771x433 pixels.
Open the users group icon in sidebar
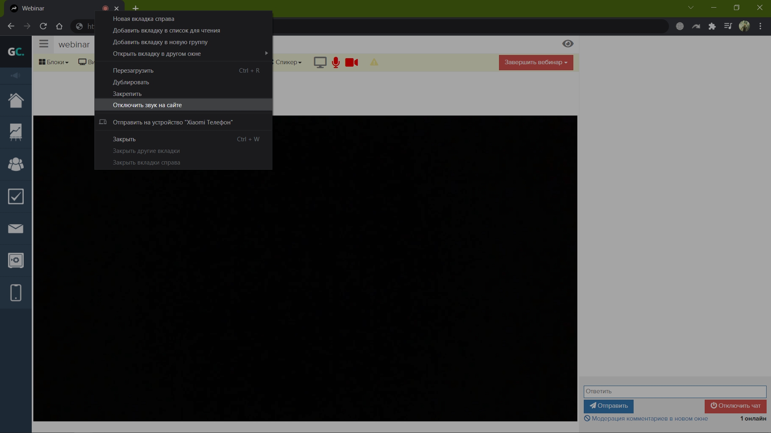pos(16,165)
